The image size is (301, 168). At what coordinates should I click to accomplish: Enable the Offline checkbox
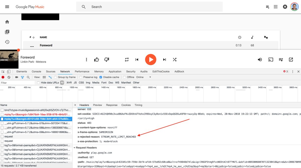[x=124, y=77]
